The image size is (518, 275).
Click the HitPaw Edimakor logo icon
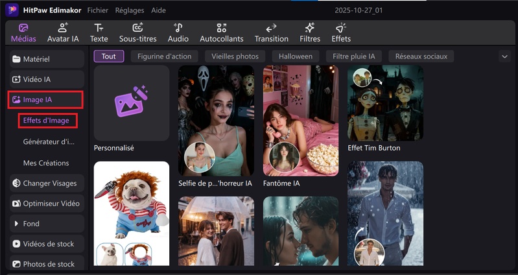pos(12,10)
